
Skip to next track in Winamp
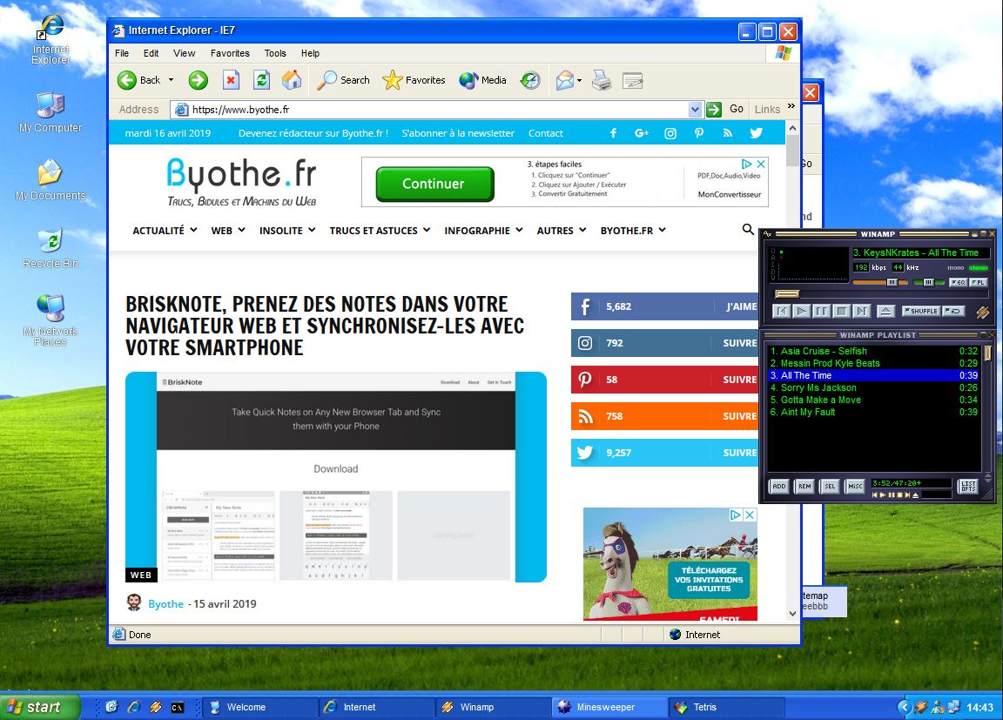pos(862,312)
